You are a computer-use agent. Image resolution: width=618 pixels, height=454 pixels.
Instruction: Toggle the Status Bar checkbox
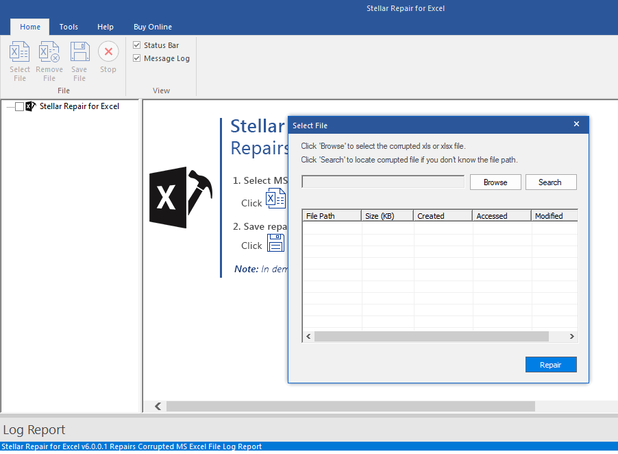pyautogui.click(x=137, y=45)
